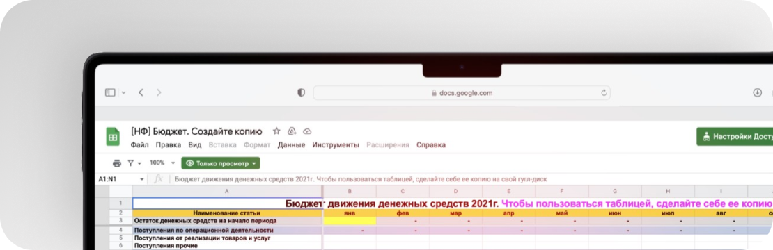Viewport: 773px width, 250px height.
Task: Select column G header
Action: coord(615,191)
